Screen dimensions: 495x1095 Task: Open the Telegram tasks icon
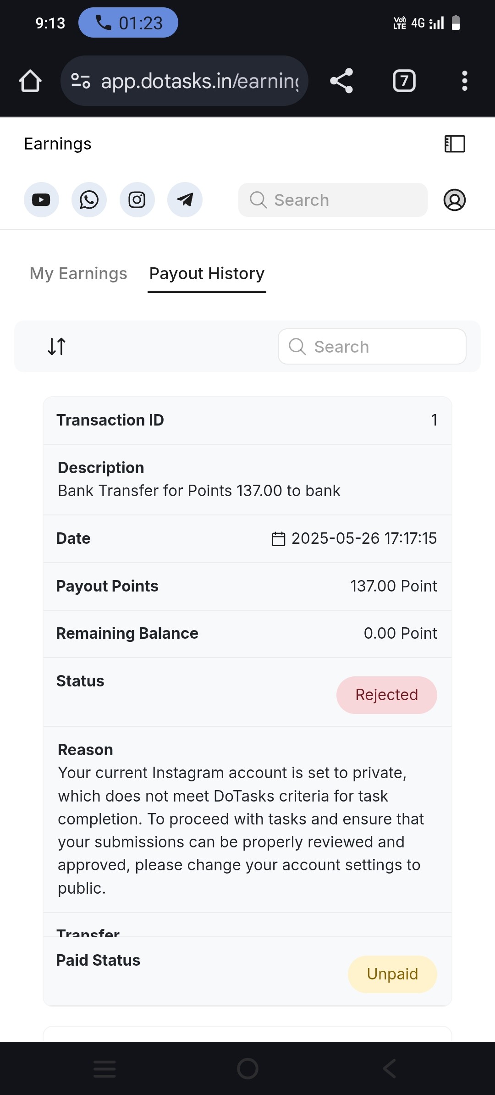185,200
